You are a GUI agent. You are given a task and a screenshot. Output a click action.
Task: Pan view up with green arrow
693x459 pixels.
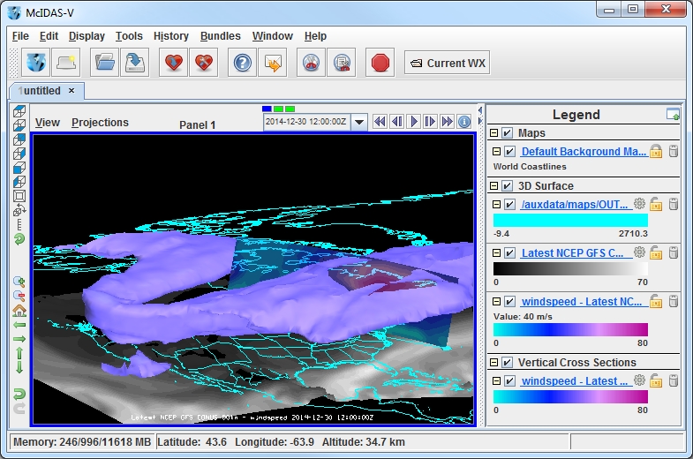[19, 353]
